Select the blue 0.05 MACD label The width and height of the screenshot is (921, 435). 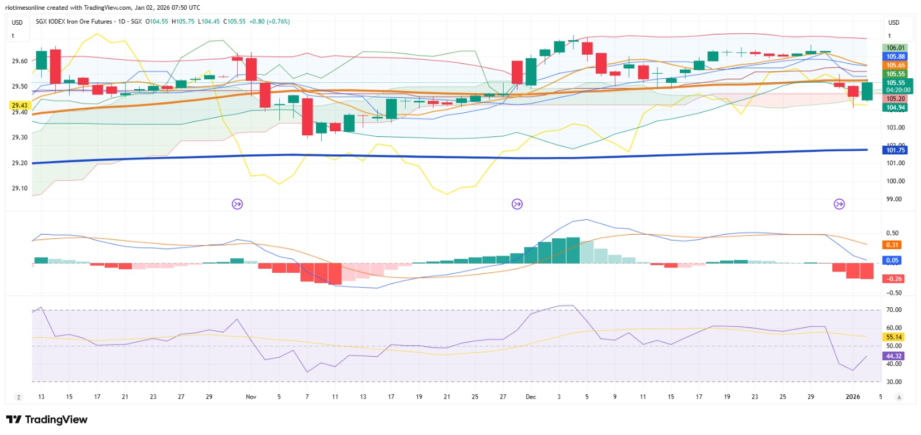pyautogui.click(x=892, y=261)
